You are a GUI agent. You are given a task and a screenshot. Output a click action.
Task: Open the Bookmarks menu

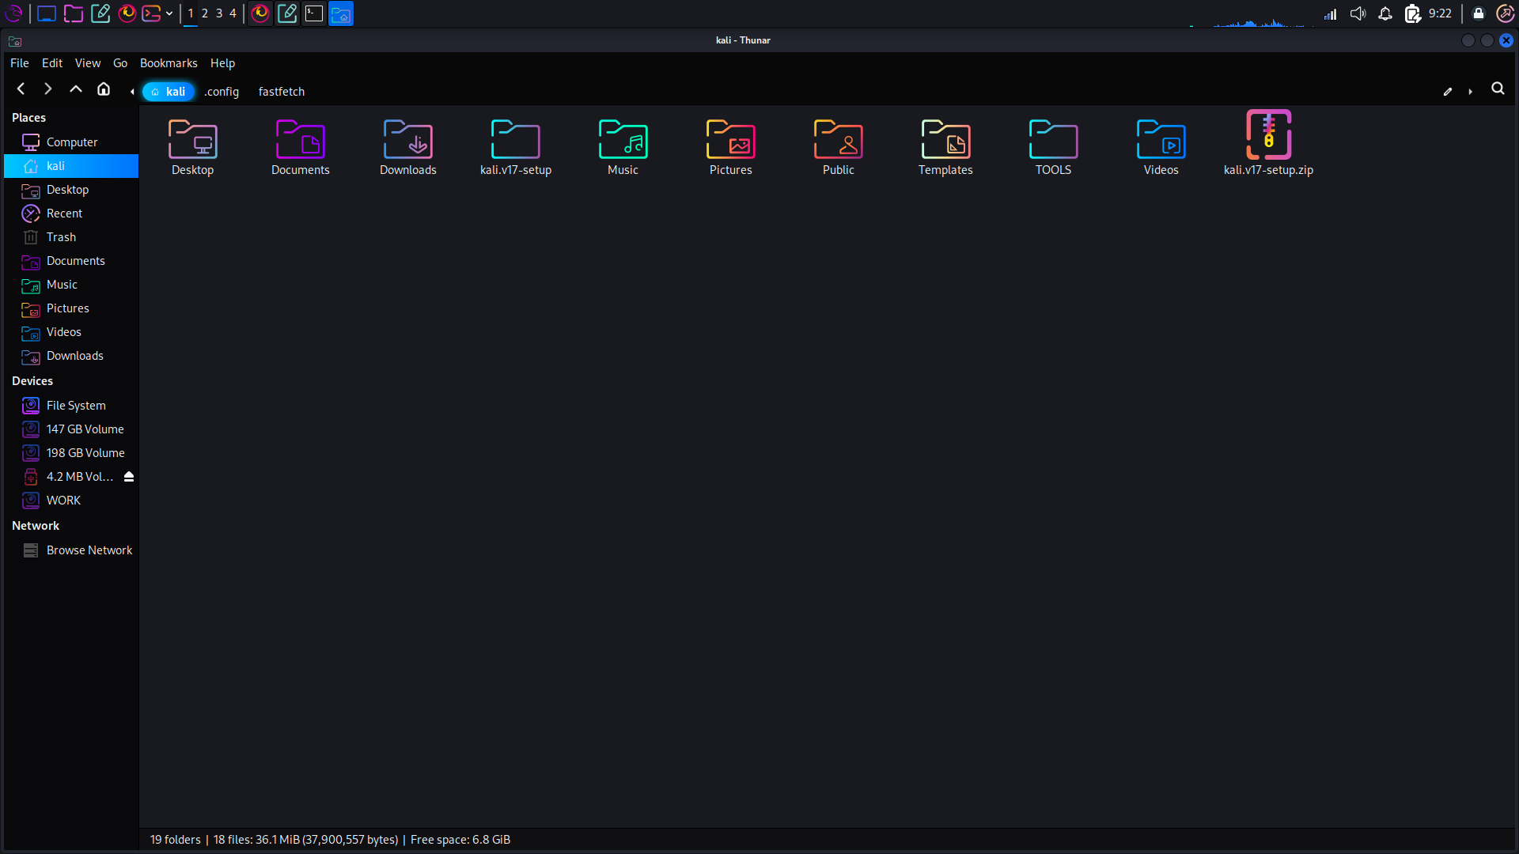(169, 63)
